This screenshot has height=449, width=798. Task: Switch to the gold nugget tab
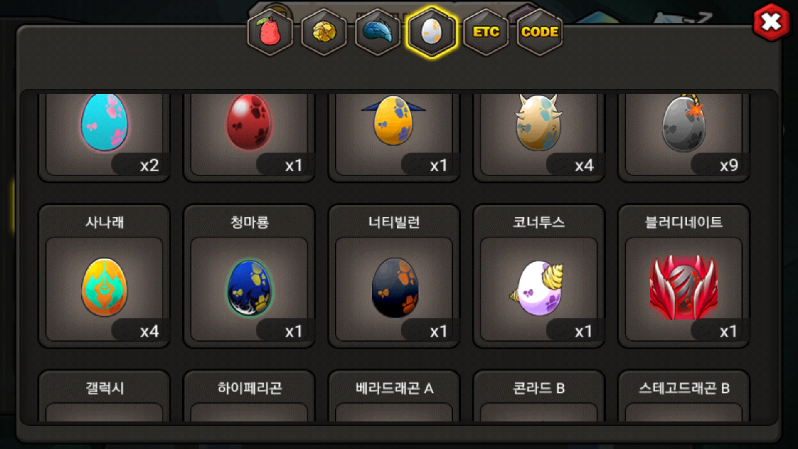(x=324, y=32)
